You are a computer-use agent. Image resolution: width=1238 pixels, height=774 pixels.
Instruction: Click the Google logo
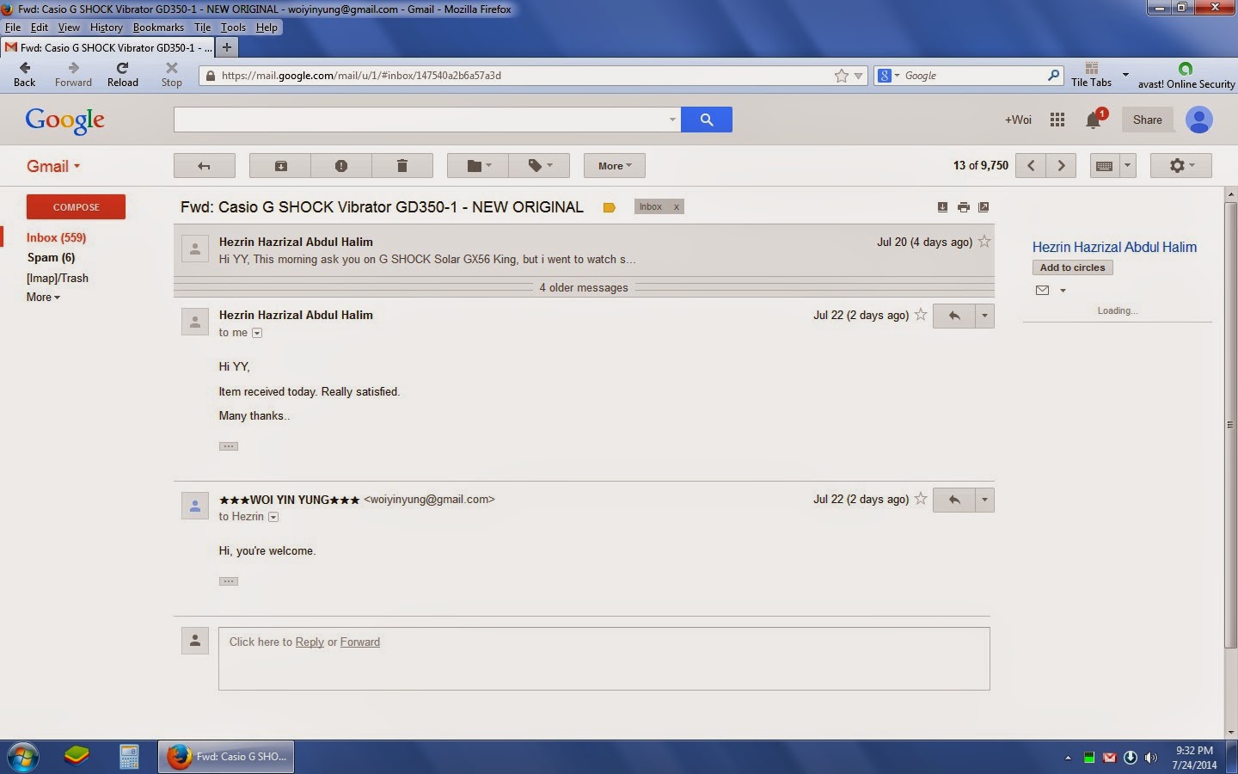pyautogui.click(x=65, y=120)
